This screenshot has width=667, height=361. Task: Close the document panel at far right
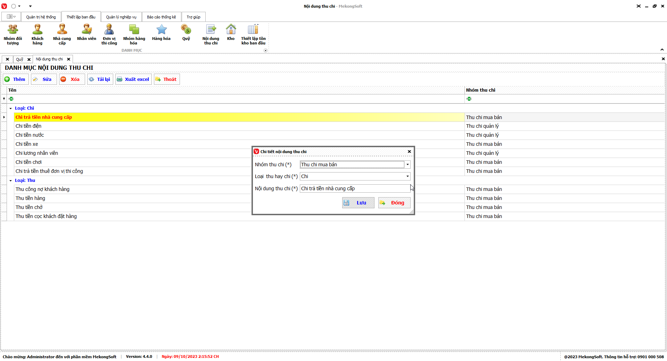click(663, 59)
